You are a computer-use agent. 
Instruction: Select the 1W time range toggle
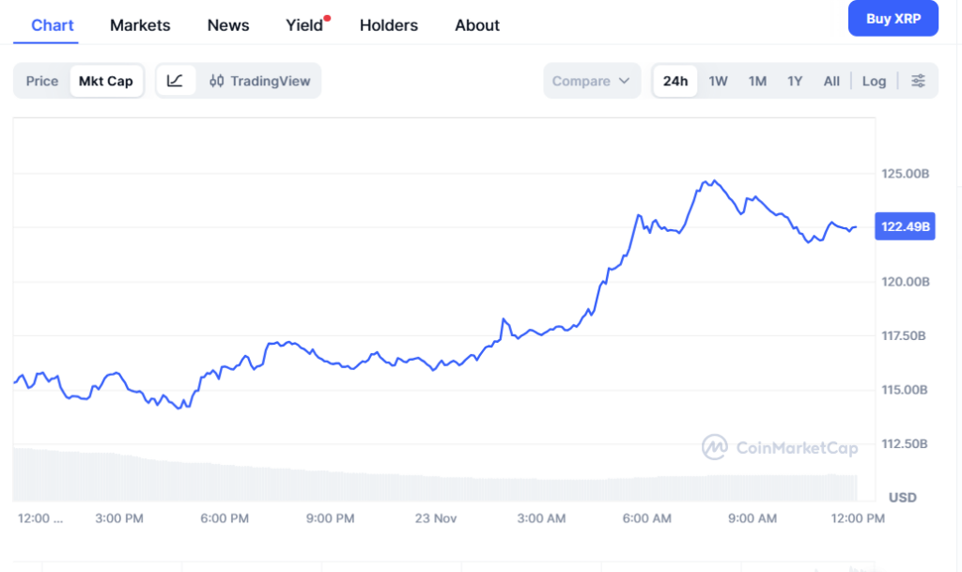point(719,81)
